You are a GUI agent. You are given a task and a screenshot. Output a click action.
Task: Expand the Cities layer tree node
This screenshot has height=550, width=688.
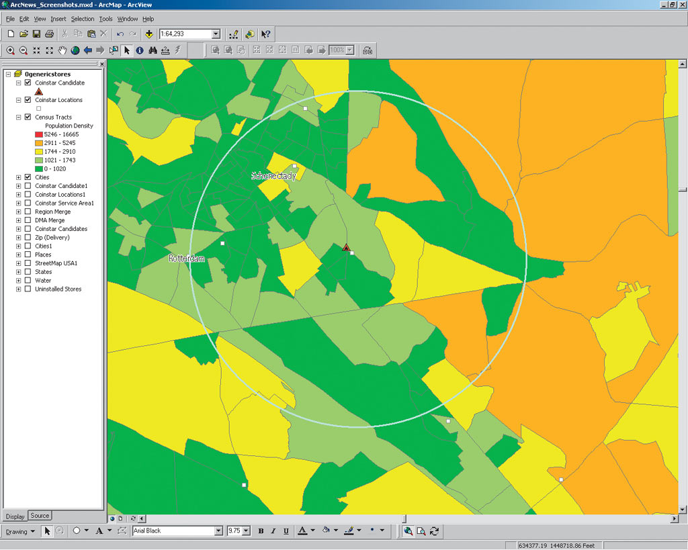pos(18,177)
